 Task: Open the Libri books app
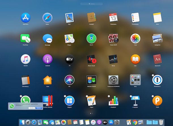pos(135,59)
